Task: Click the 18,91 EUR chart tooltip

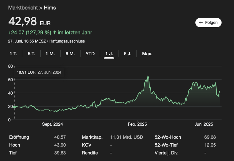Action: (x=39, y=72)
